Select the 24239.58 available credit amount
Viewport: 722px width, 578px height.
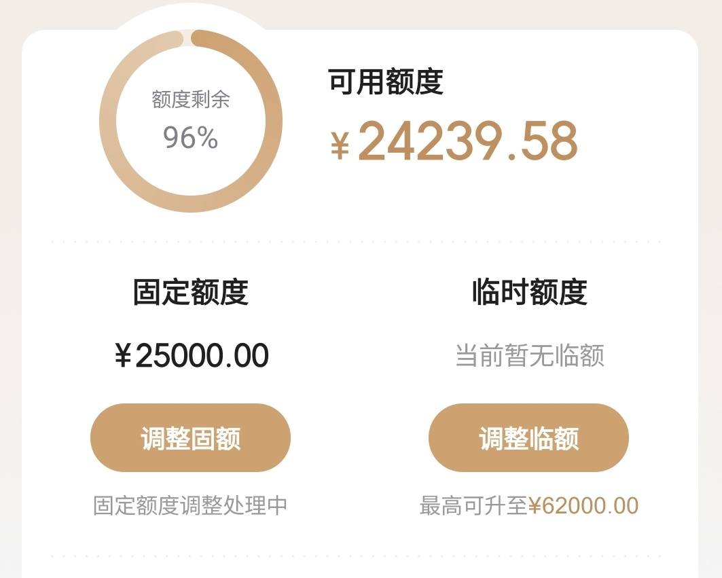point(467,141)
